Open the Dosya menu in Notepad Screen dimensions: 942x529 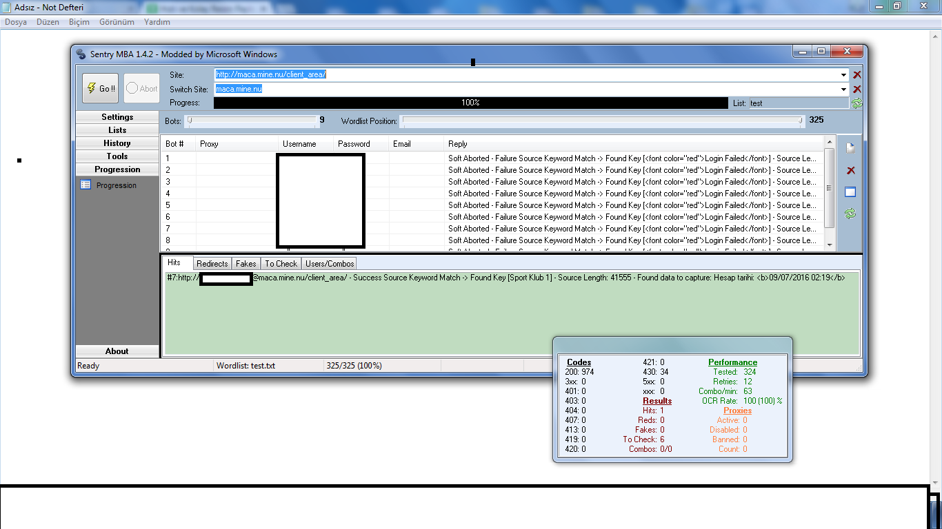click(x=16, y=22)
